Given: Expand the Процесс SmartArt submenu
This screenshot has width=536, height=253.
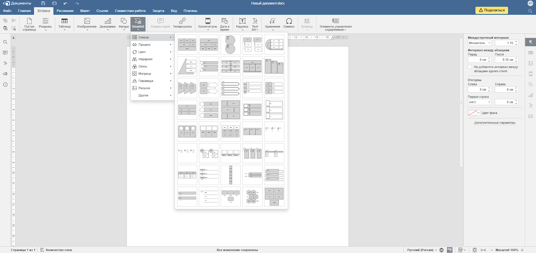Looking at the screenshot, I should click(152, 45).
